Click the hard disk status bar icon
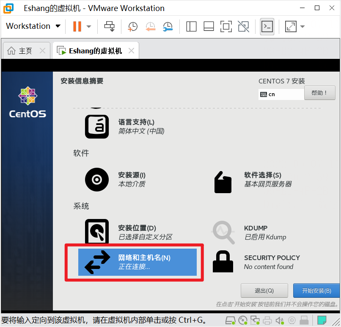Screen dimensions: 341x327 coord(230,320)
